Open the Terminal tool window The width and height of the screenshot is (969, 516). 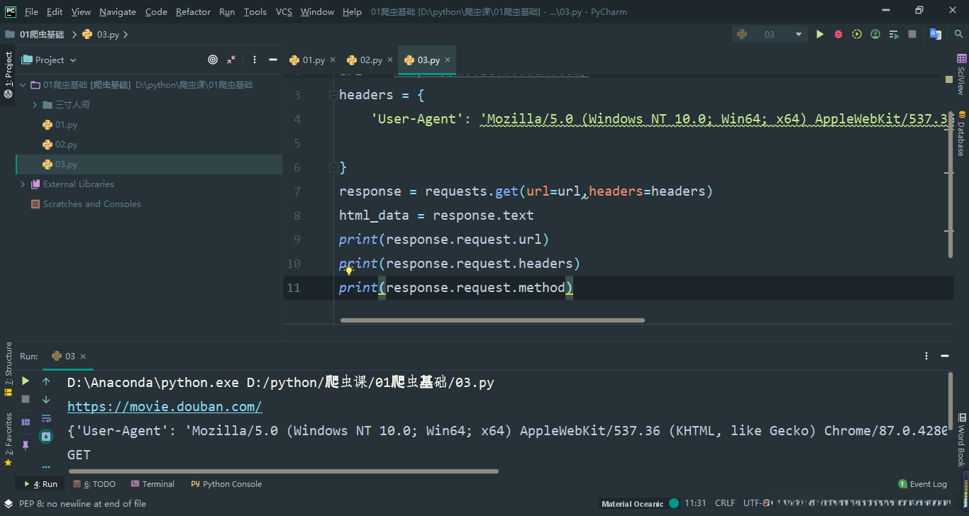pos(153,484)
